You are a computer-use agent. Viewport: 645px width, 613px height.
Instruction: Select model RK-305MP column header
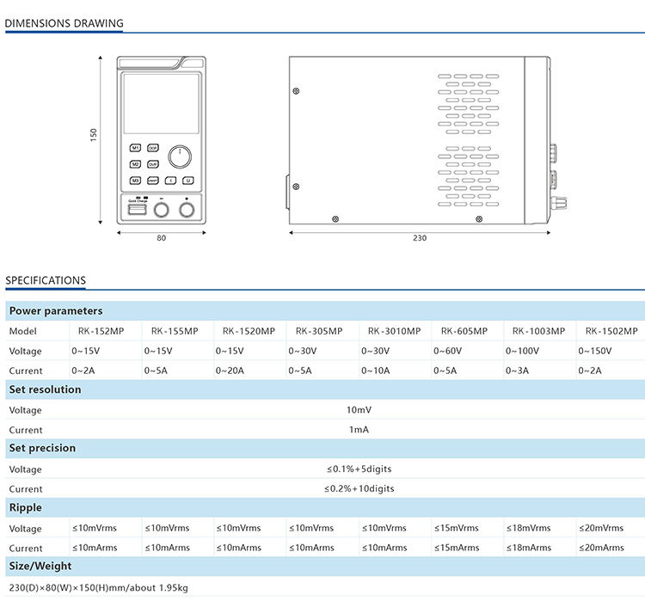click(x=319, y=331)
